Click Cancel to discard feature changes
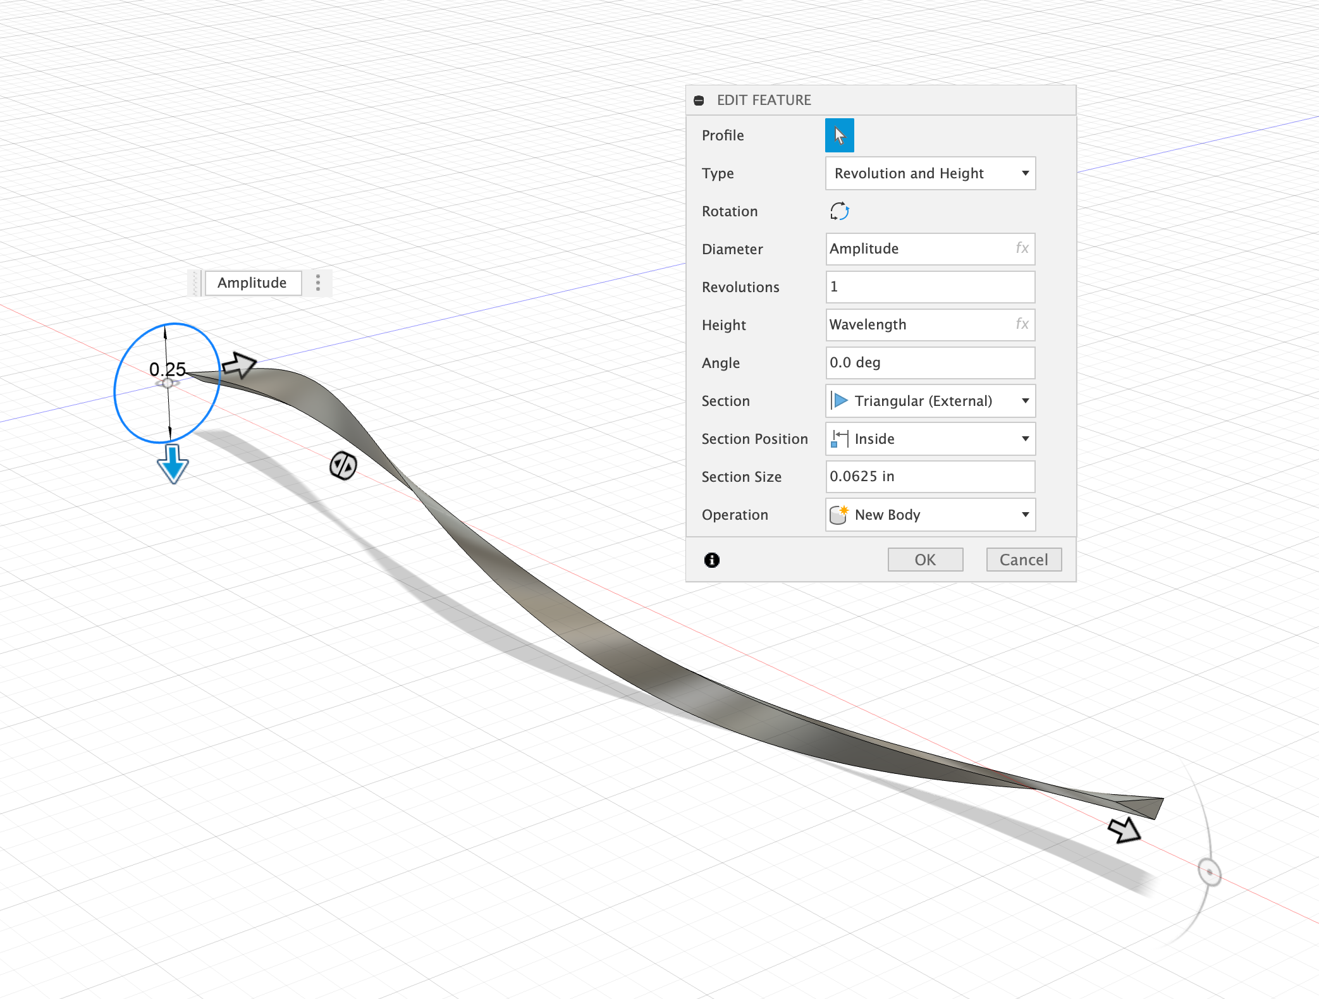 click(x=1023, y=558)
